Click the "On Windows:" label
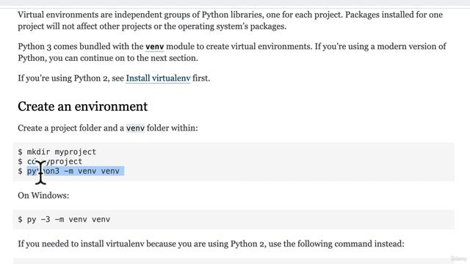470x264 pixels. [43, 196]
